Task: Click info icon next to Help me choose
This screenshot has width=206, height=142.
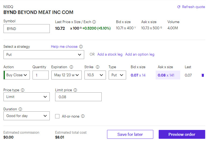Action: [81, 47]
